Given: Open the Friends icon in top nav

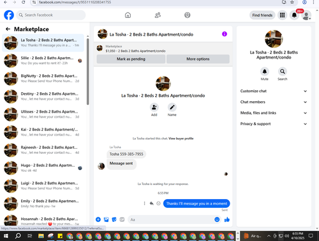Looking at the screenshot, I should point(158,15).
